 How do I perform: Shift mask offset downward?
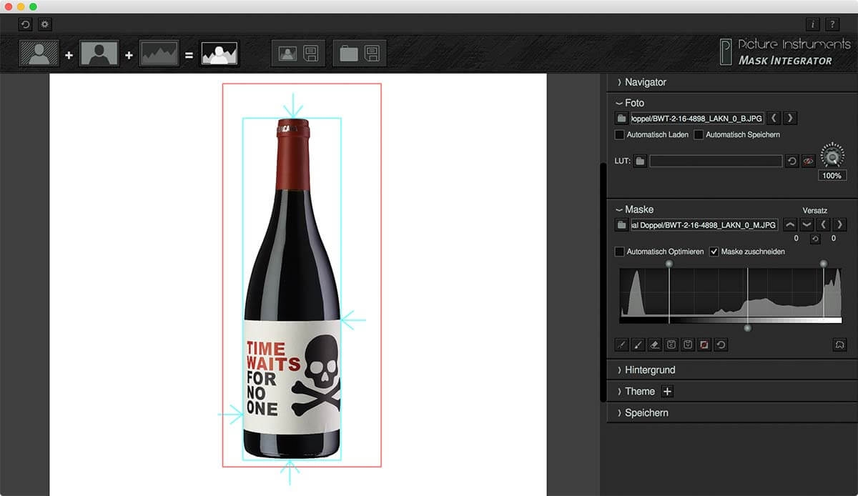click(807, 224)
